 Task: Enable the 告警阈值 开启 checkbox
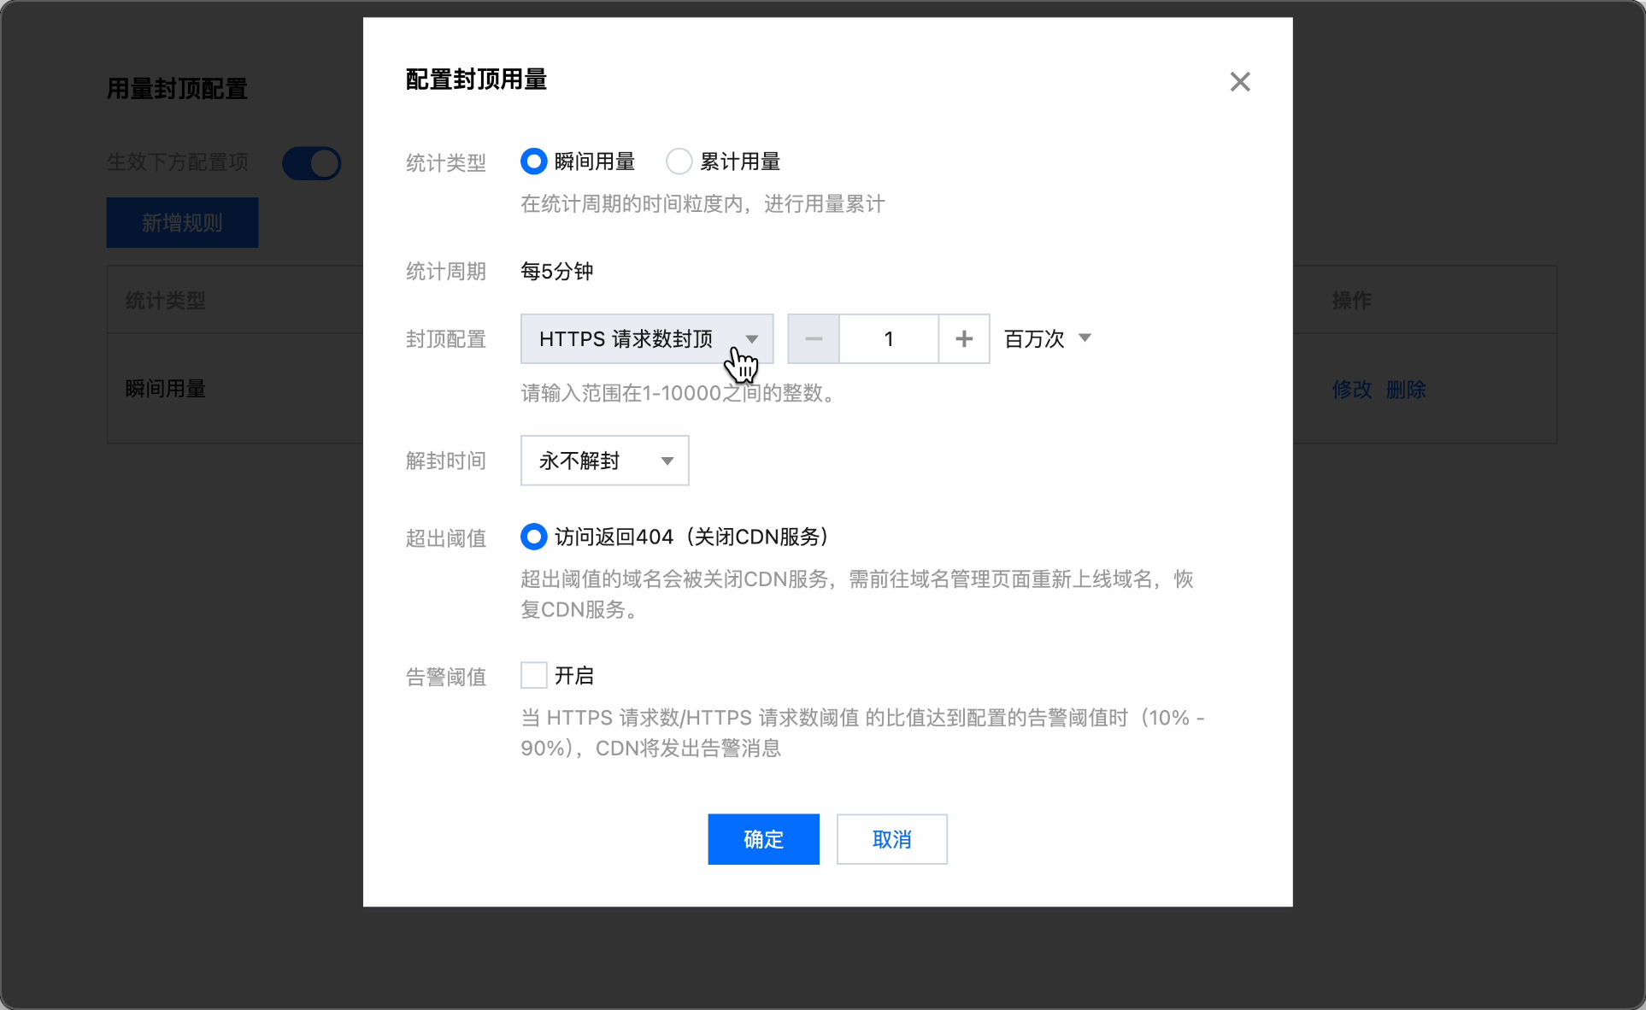534,675
